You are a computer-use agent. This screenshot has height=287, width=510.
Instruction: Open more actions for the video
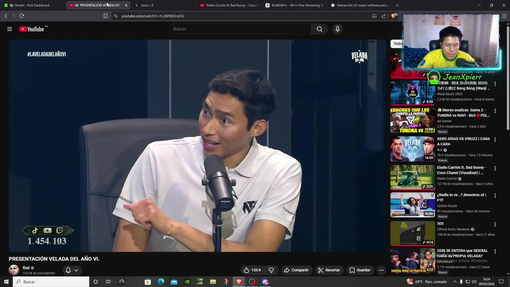pos(381,270)
